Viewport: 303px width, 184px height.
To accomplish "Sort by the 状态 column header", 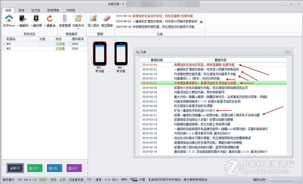I will coord(63,39).
